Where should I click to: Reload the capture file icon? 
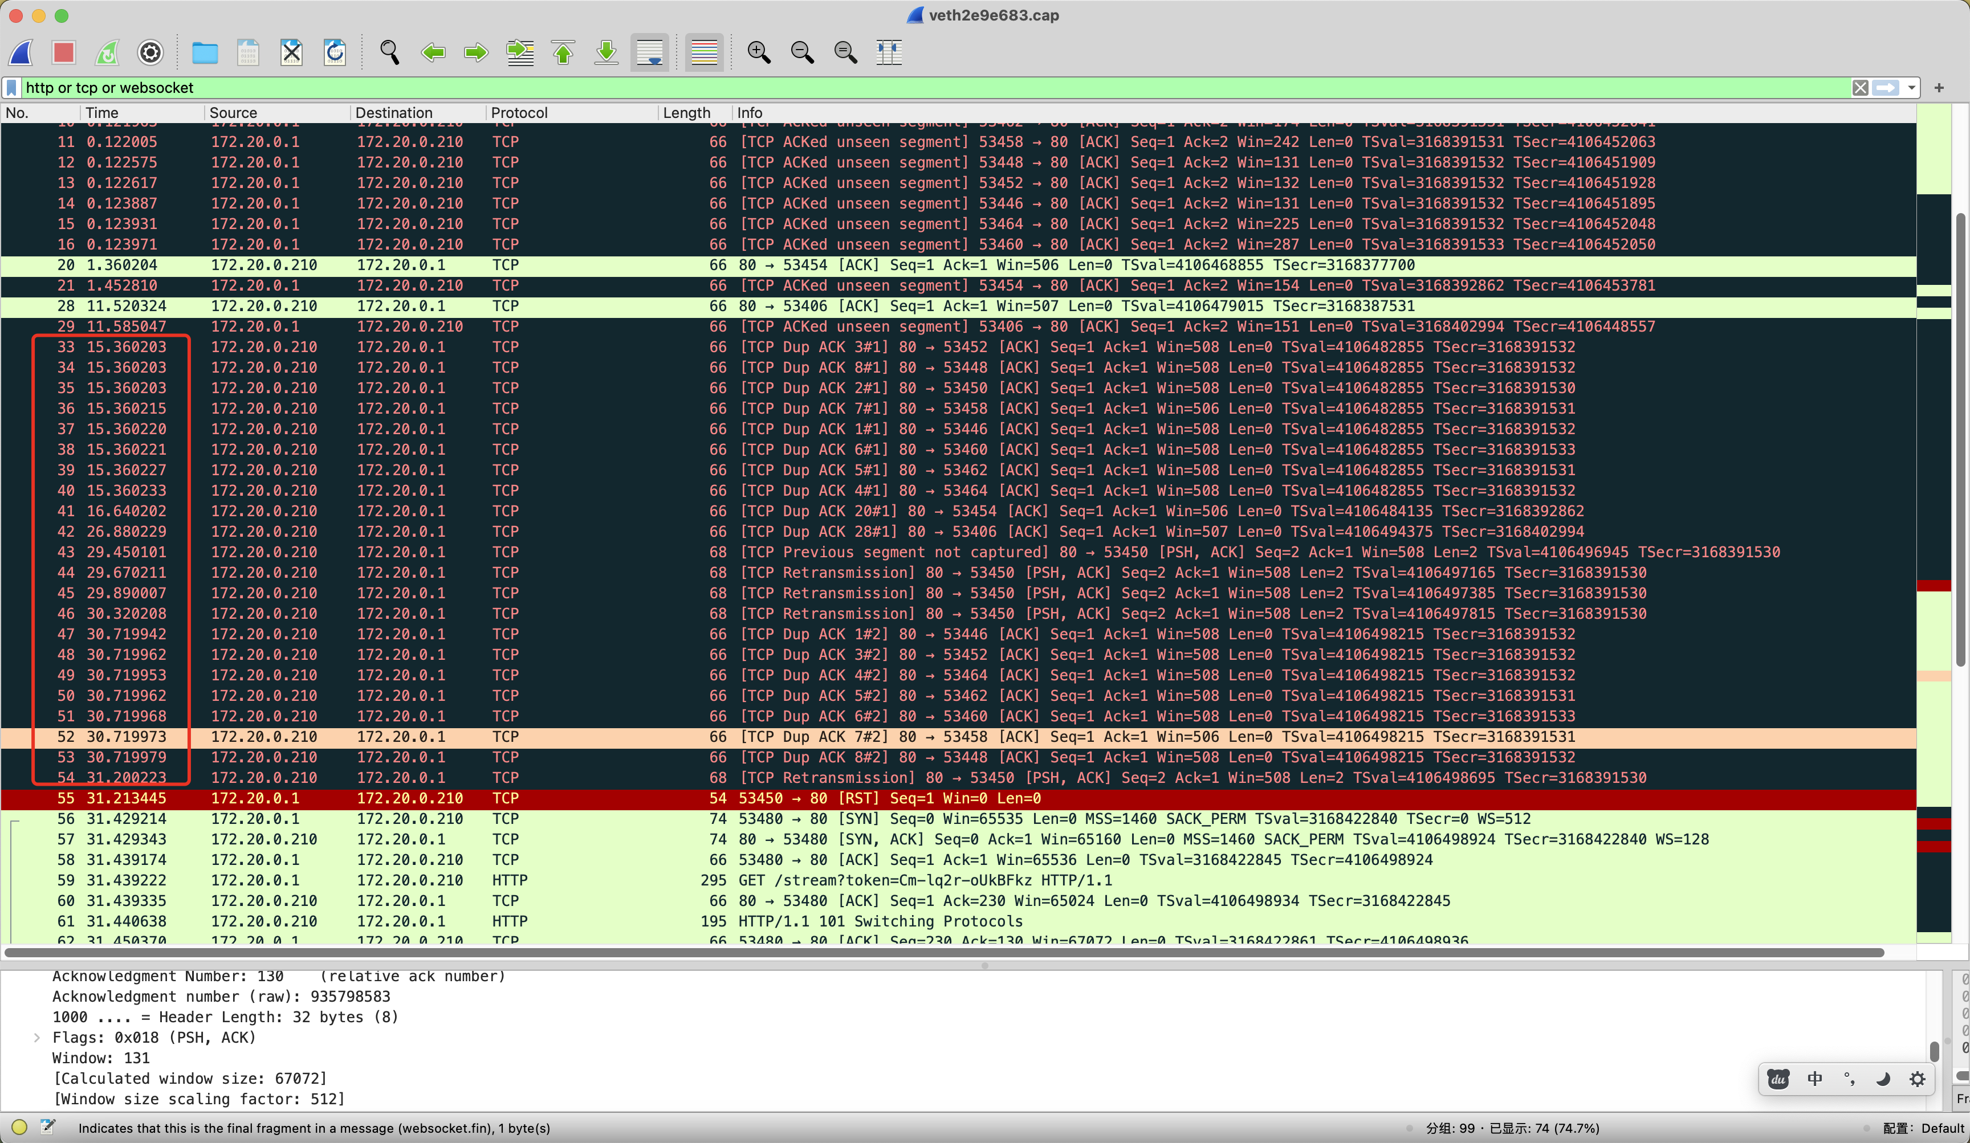click(x=335, y=52)
